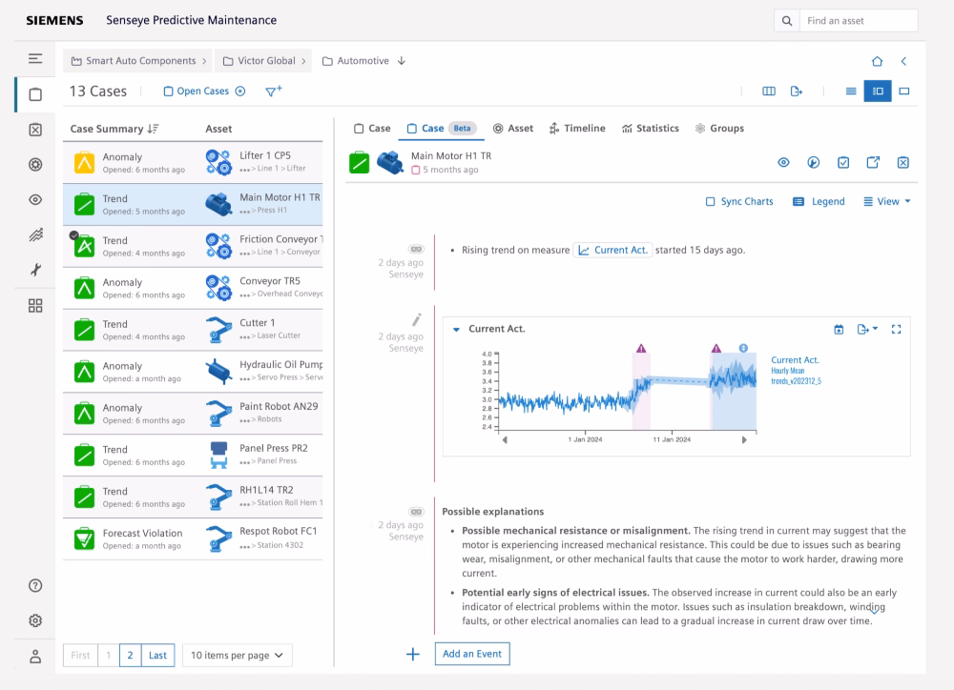954x690 pixels.
Task: Expand Current Act. chart to fullscreen
Action: coord(896,330)
